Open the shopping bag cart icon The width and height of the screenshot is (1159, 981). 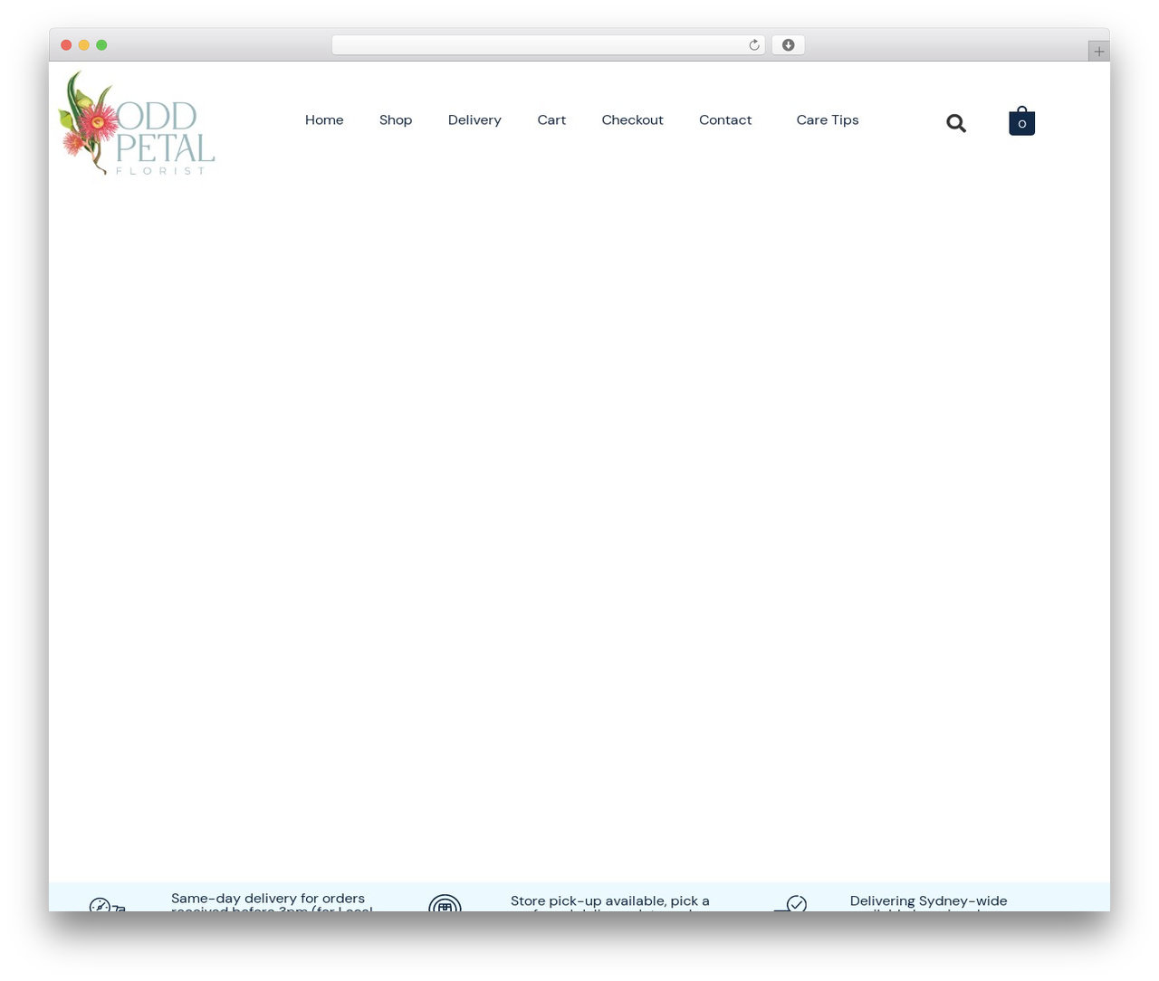(x=1022, y=121)
